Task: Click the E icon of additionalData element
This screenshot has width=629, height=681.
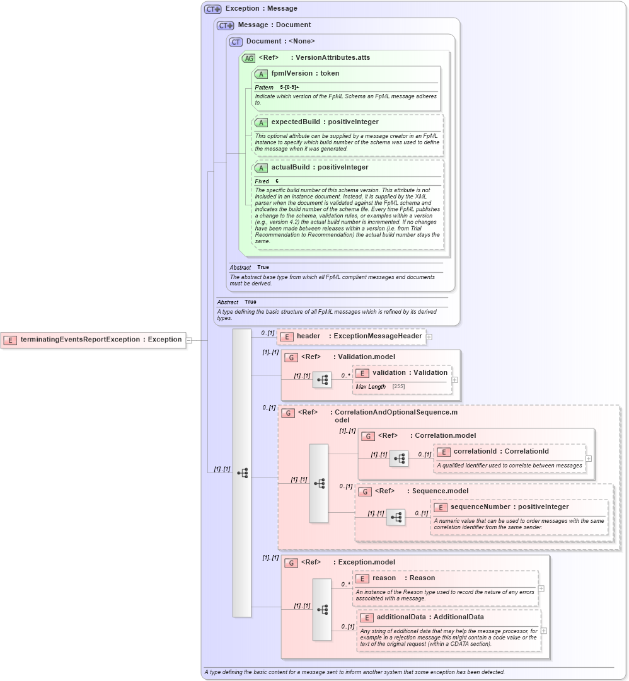Action: point(367,617)
